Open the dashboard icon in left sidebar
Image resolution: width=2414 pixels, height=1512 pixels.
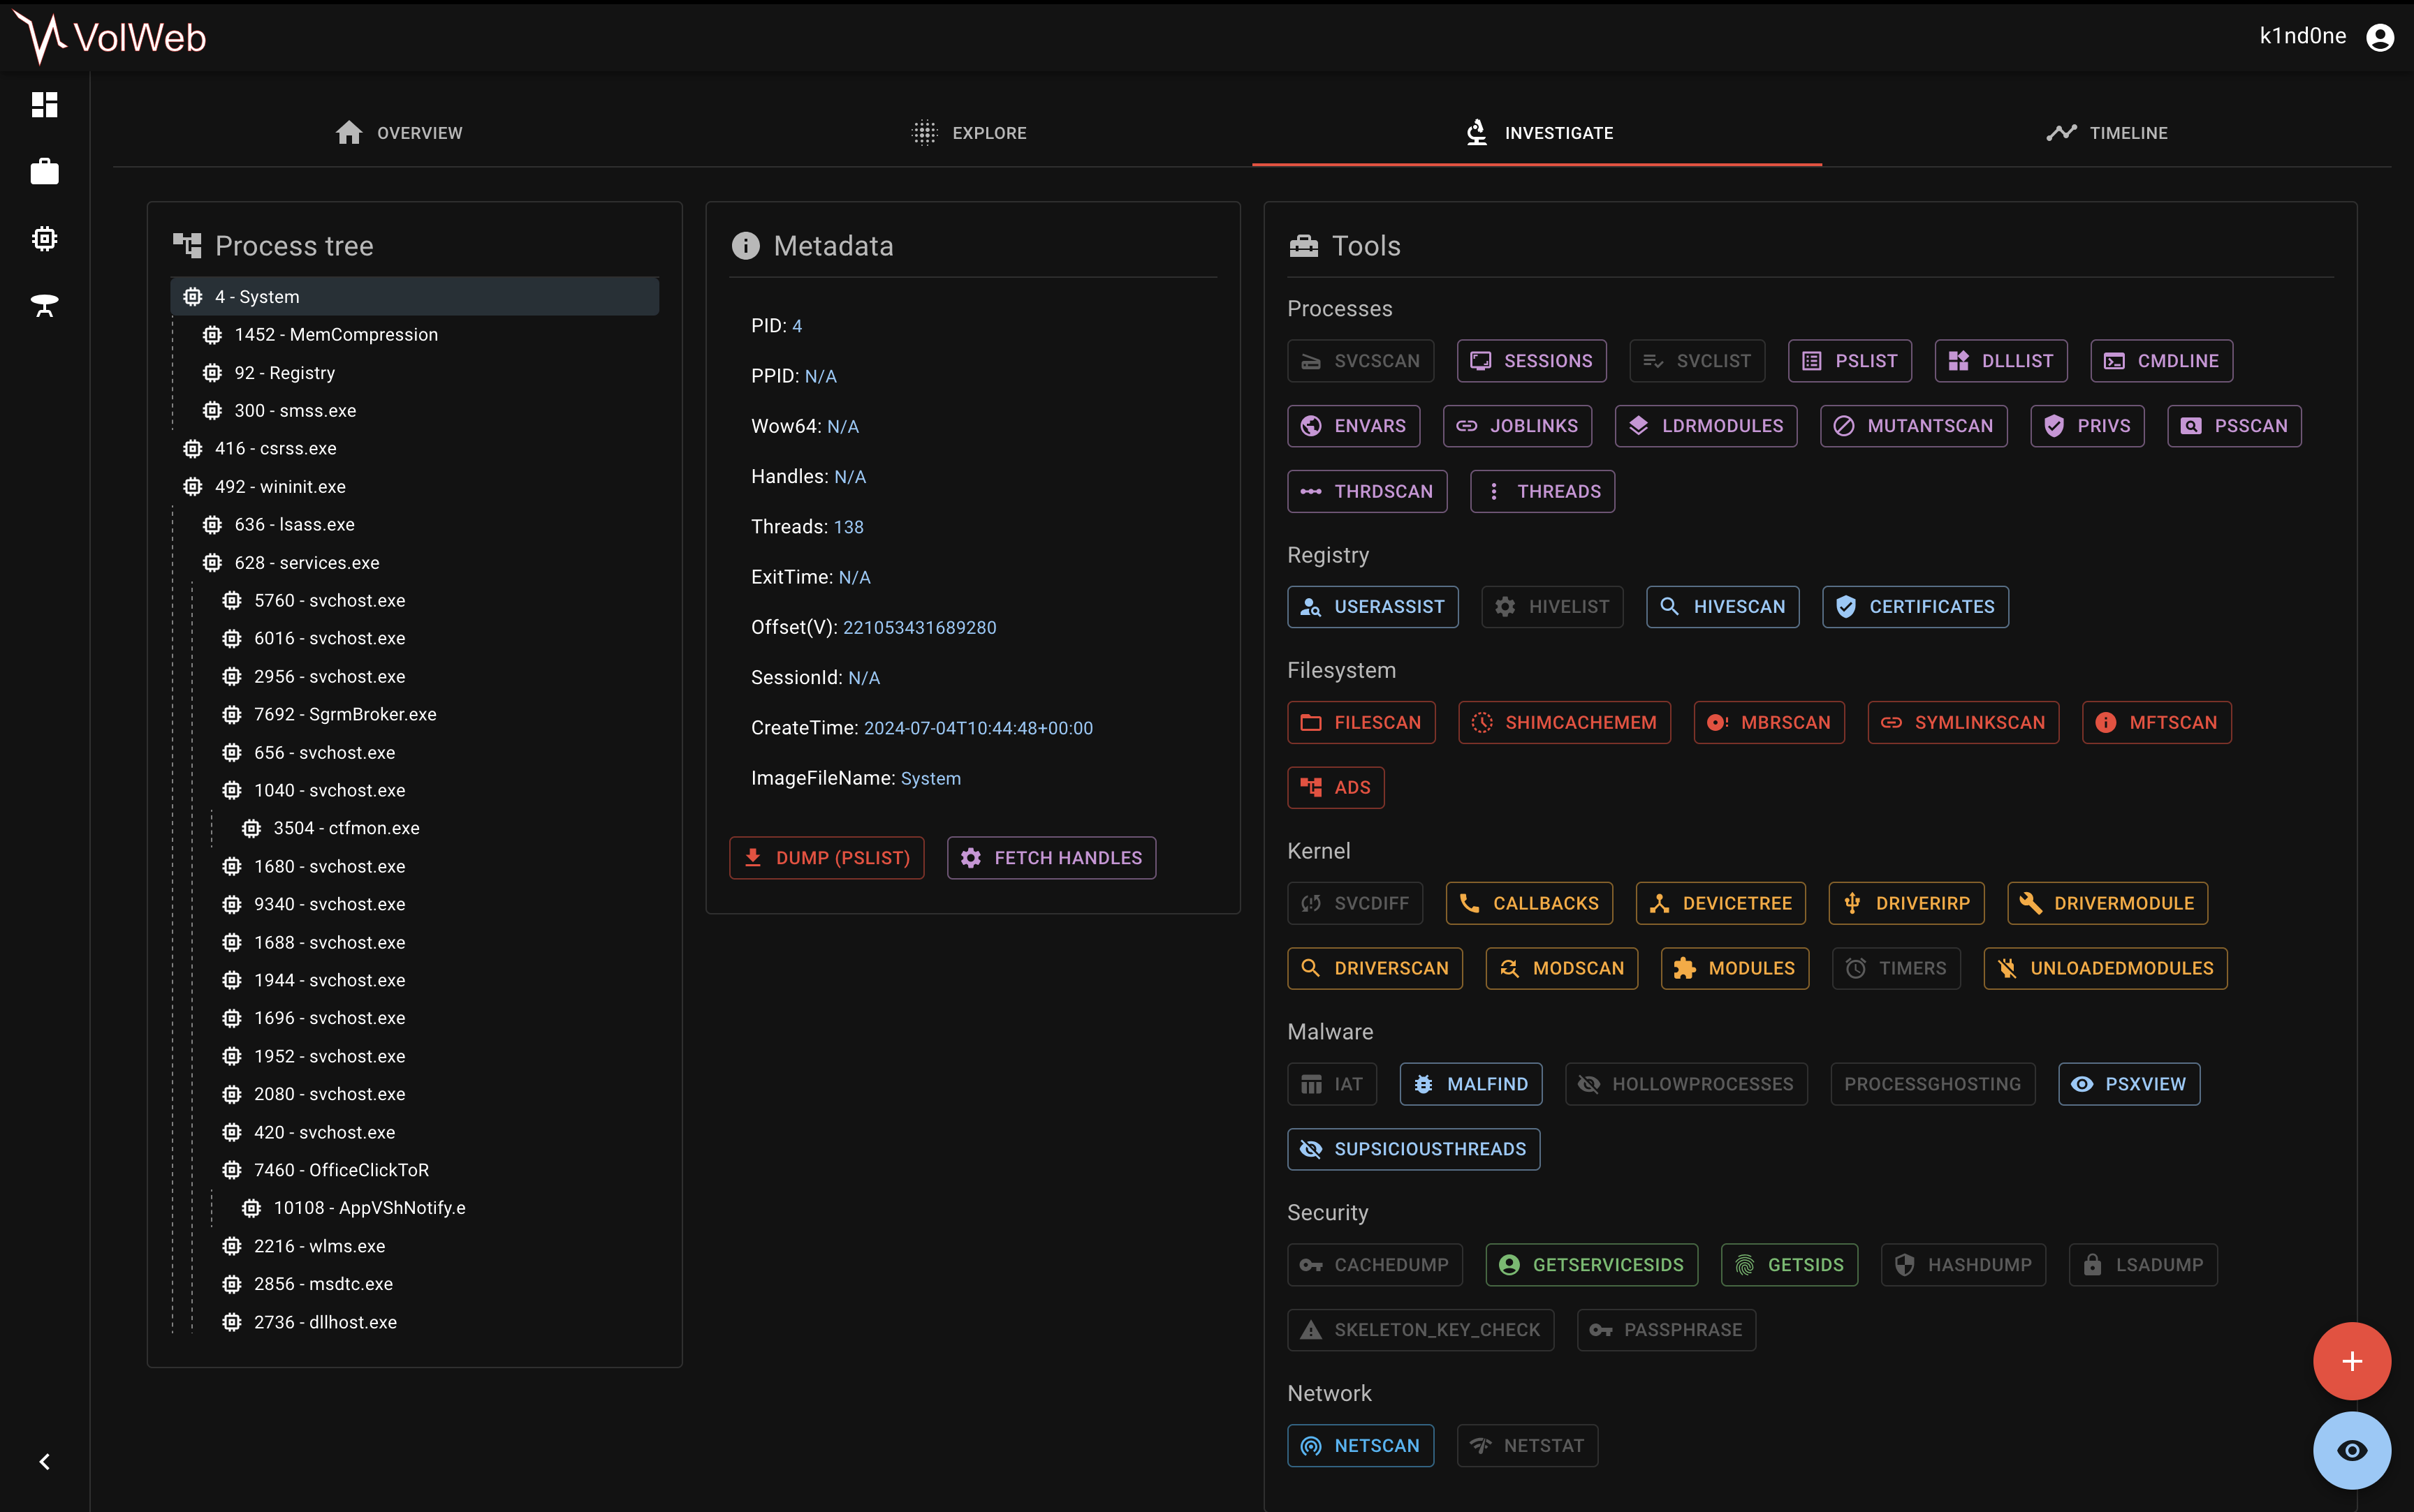tap(44, 104)
